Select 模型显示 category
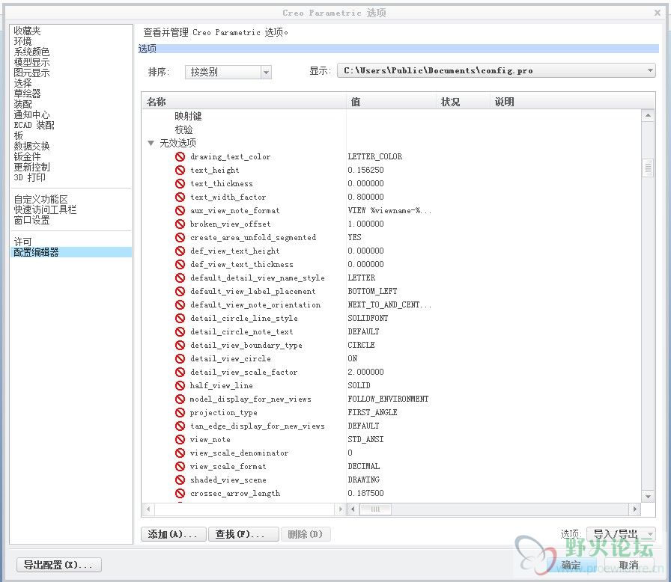This screenshot has width=671, height=582. click(31, 62)
